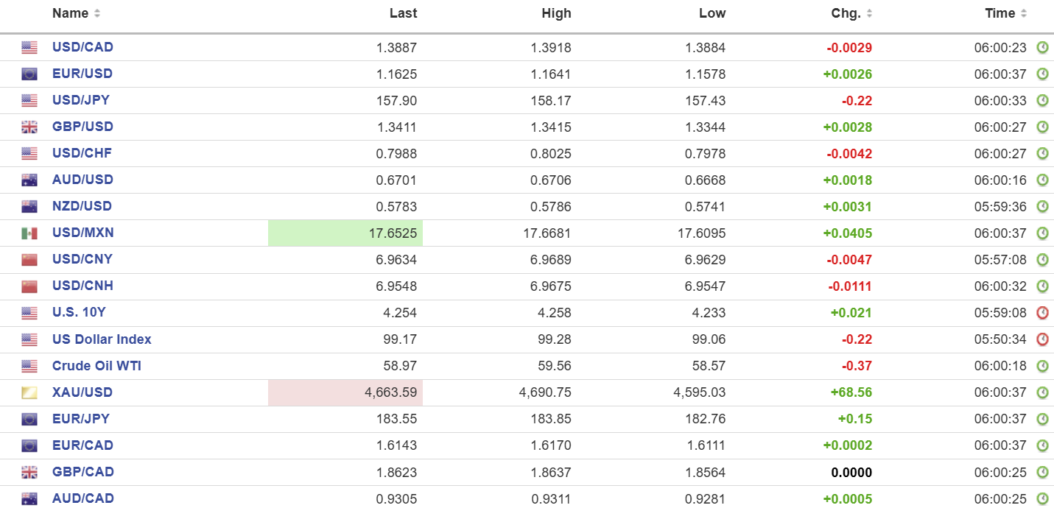1054x508 pixels.
Task: Open the Crude Oil WTI link
Action: click(x=96, y=366)
